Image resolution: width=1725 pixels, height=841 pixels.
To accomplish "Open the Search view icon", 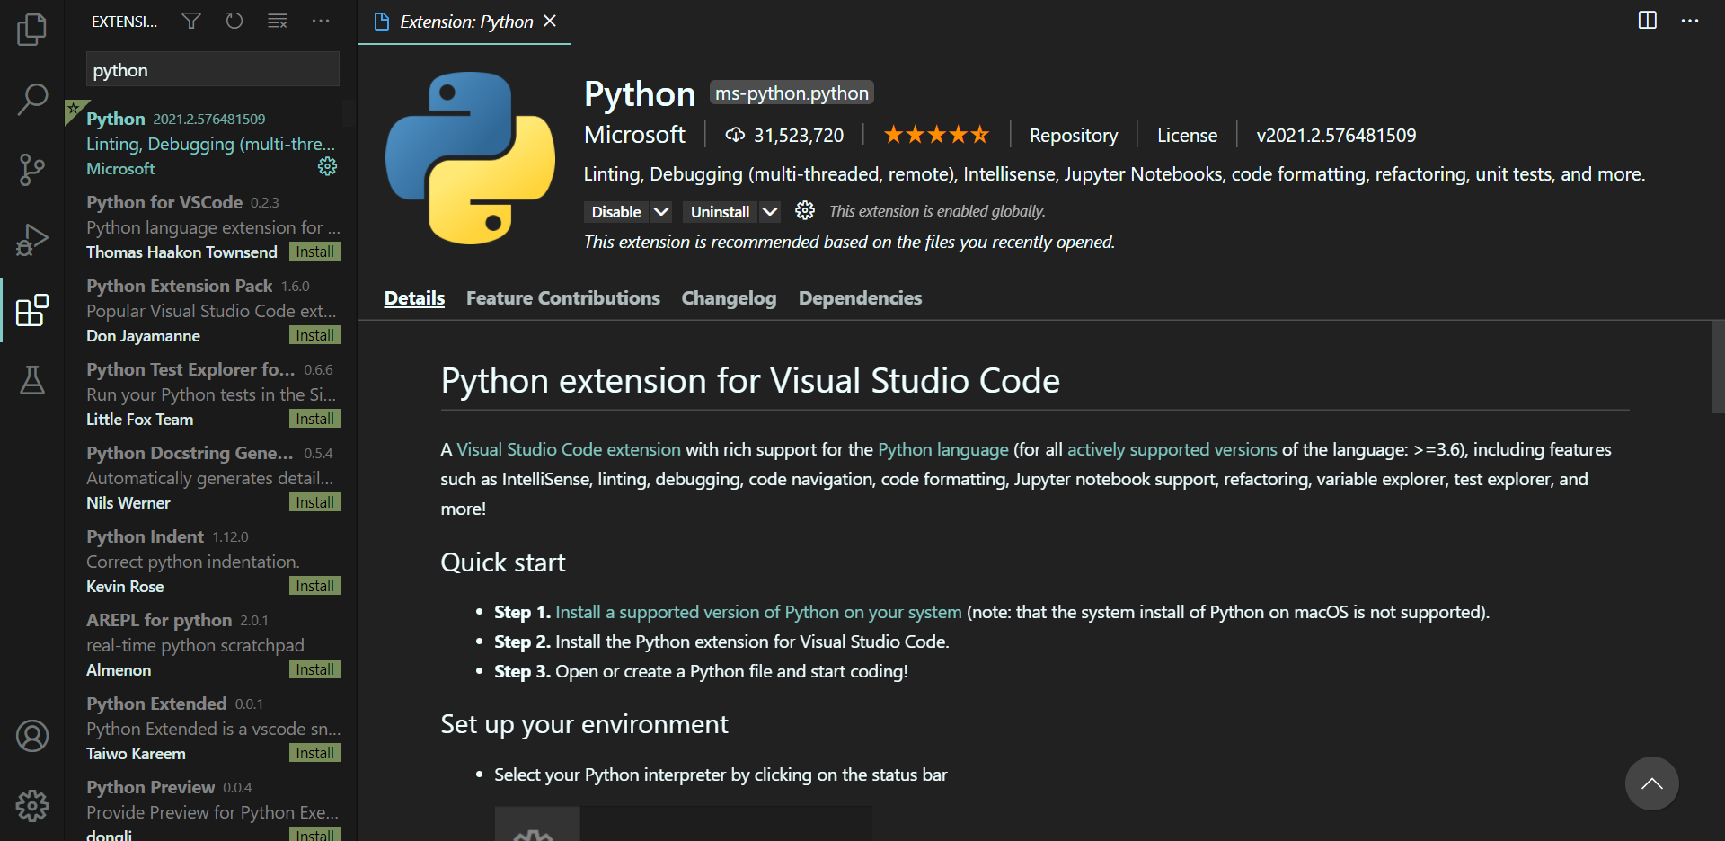I will tap(31, 99).
